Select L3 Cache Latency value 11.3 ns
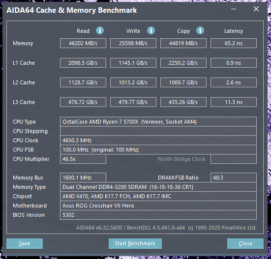271x259 pixels. [x=234, y=102]
